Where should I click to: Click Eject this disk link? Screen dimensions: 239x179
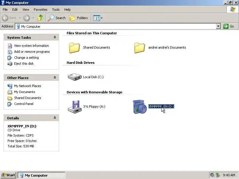tap(24, 64)
